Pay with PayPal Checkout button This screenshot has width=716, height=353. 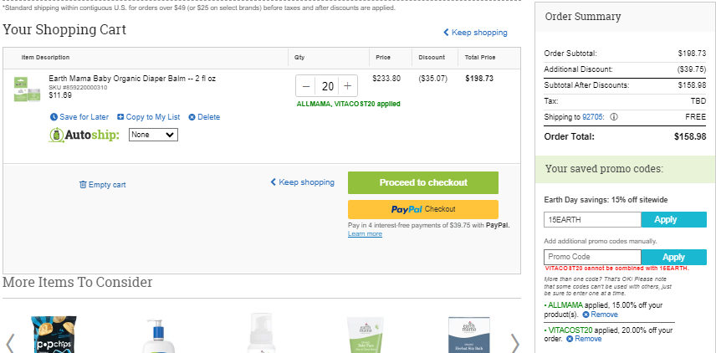[423, 209]
